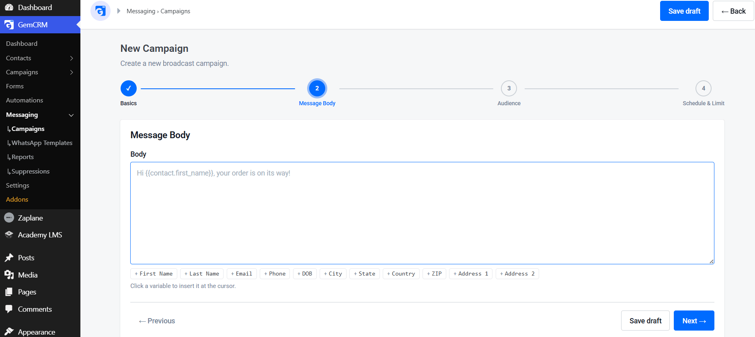Click the Comments bubble icon
This screenshot has width=755, height=337.
click(9, 309)
